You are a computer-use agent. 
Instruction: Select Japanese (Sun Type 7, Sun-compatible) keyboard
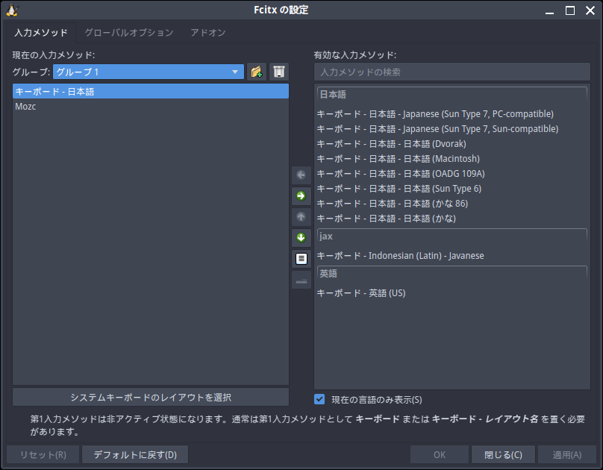click(x=452, y=129)
